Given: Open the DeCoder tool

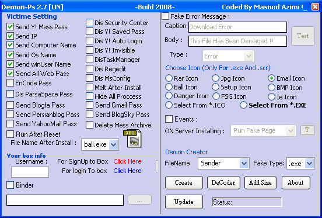Looking at the screenshot, I should pyautogui.click(x=223, y=182).
